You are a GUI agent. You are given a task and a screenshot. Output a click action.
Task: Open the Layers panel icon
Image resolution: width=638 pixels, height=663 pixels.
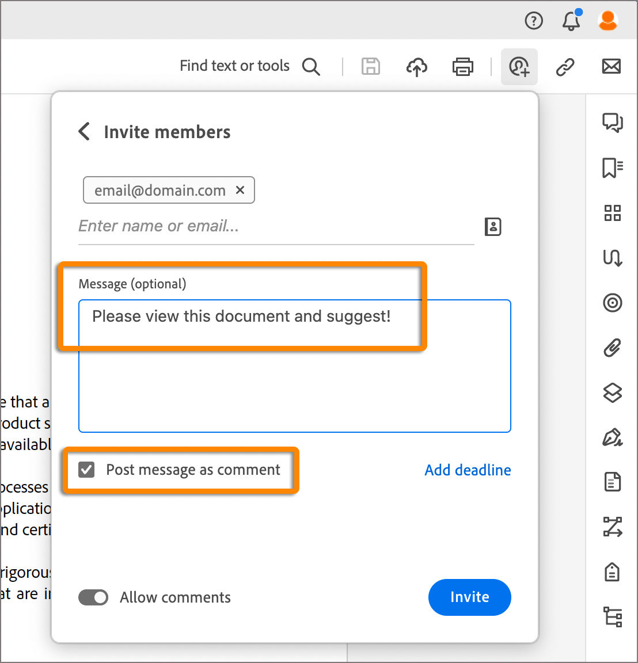[x=613, y=393]
